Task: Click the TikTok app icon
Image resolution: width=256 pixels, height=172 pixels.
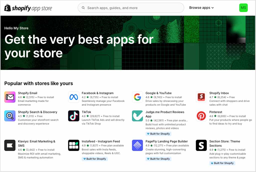Action: tap(74, 116)
